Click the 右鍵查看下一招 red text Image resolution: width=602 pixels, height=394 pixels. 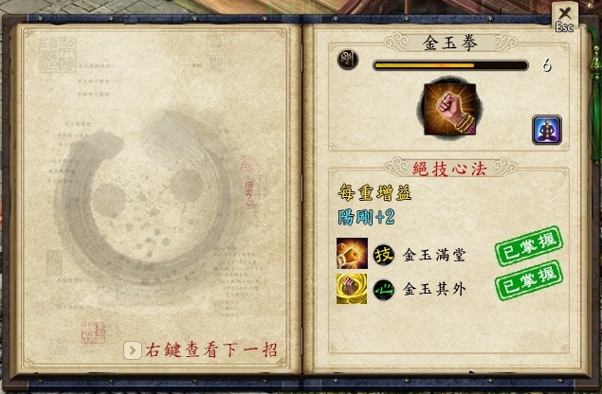[210, 349]
